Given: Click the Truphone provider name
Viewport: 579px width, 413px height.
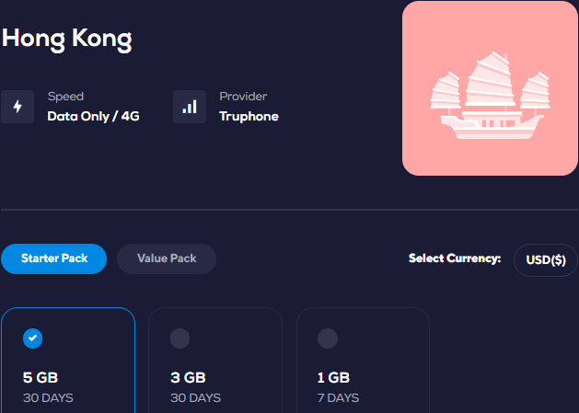Looking at the screenshot, I should pyautogui.click(x=249, y=116).
